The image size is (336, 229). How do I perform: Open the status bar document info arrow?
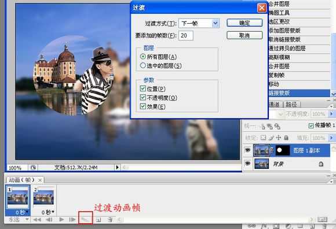pyautogui.click(x=117, y=167)
